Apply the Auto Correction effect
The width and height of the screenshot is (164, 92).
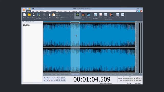[x=95, y=16]
